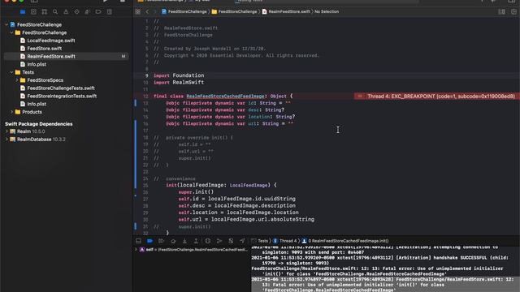Open the Test navigator diamond icon
This screenshot has width=520, height=292.
(76, 12)
